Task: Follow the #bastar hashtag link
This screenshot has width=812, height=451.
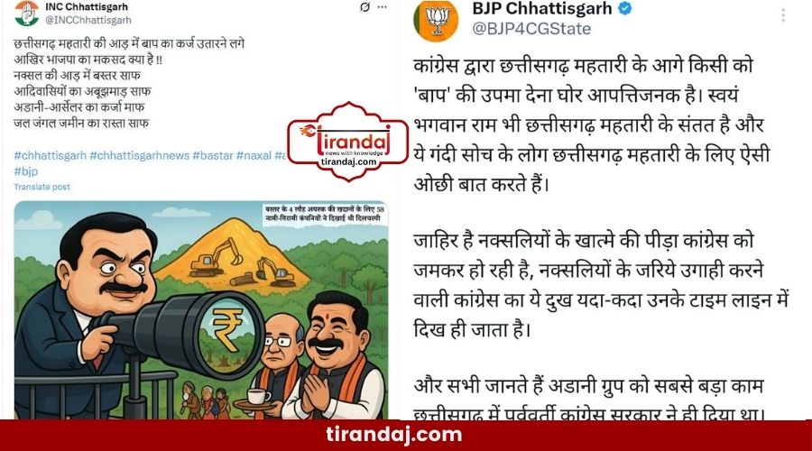Action: coord(213,155)
